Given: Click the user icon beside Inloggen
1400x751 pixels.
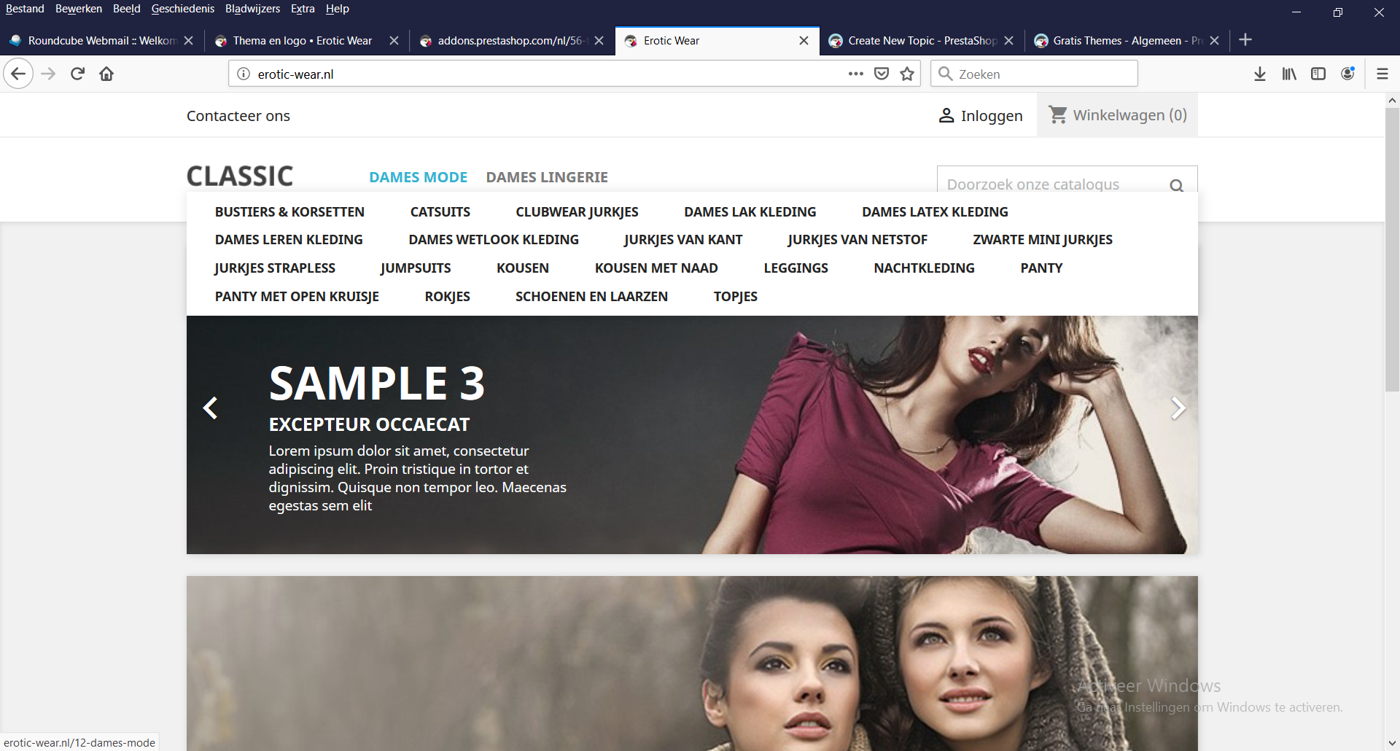Looking at the screenshot, I should point(946,115).
